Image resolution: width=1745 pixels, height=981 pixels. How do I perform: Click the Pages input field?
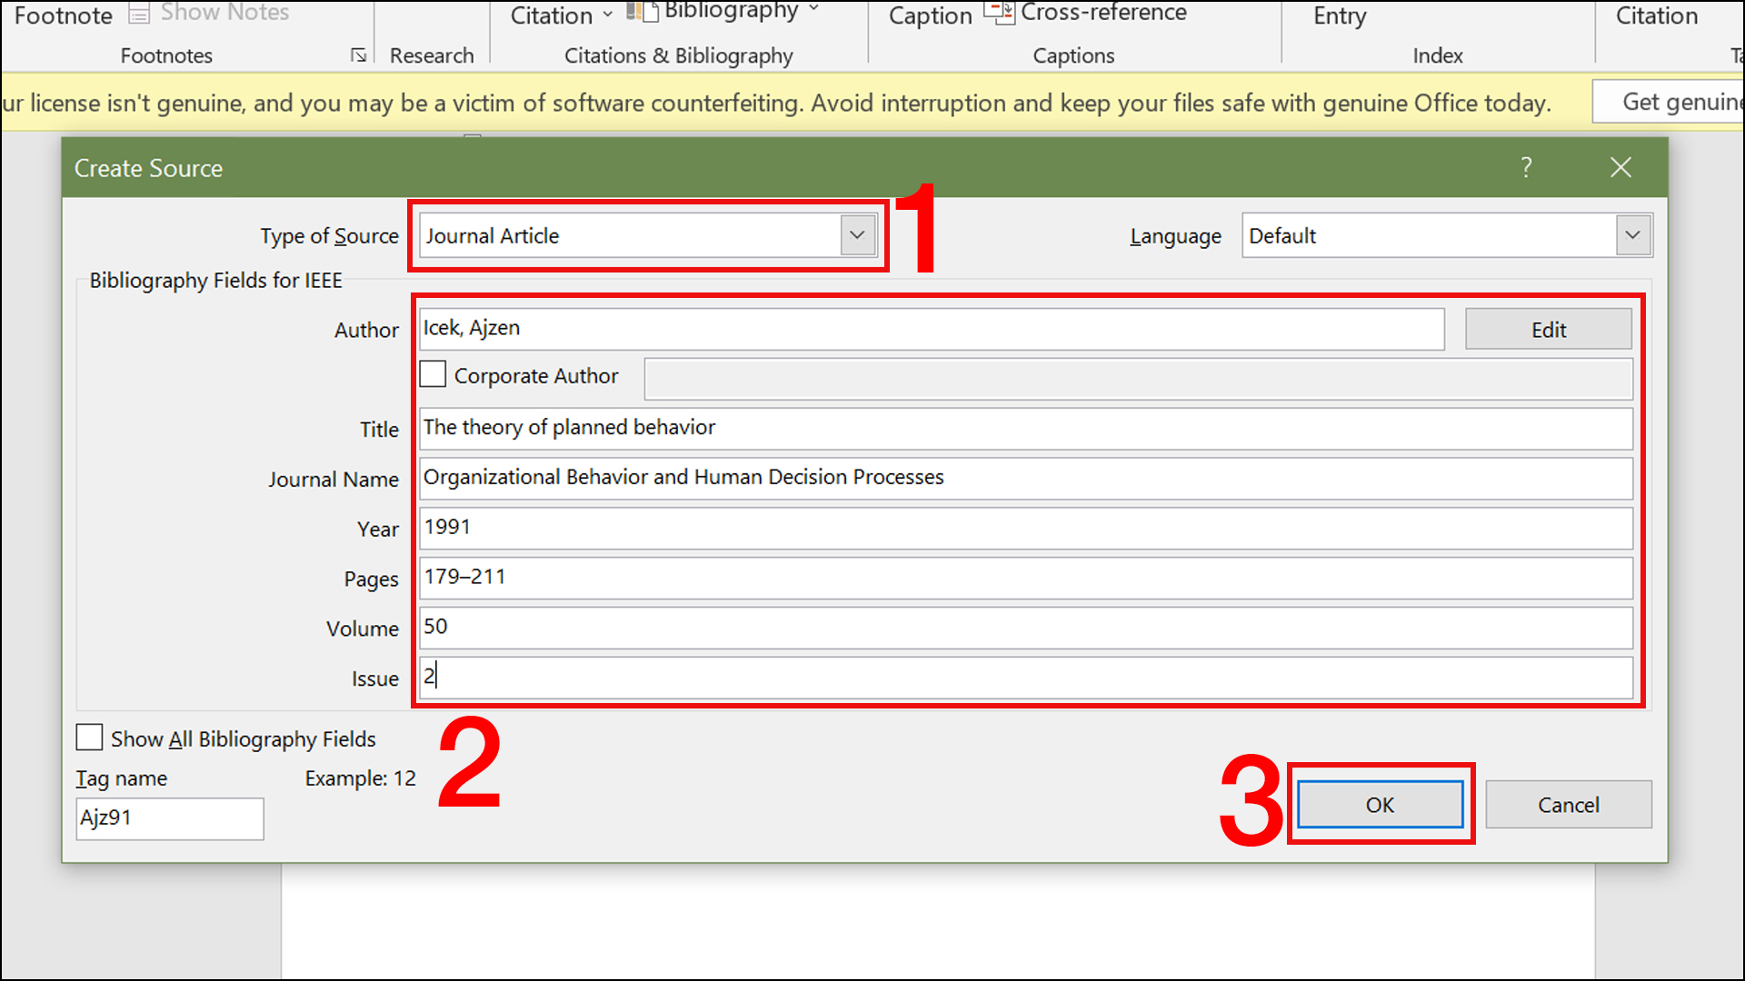click(1024, 578)
